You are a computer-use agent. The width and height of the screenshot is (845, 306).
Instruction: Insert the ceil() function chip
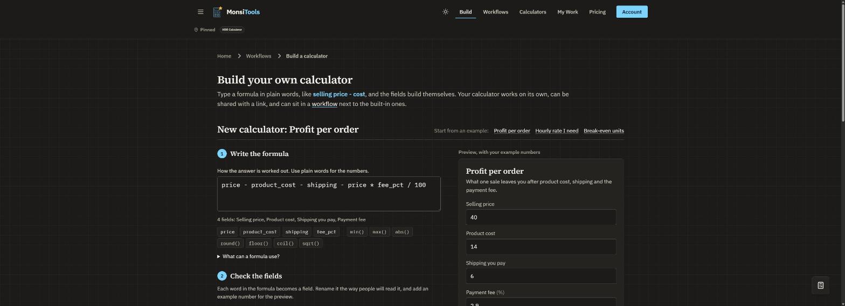pos(285,243)
